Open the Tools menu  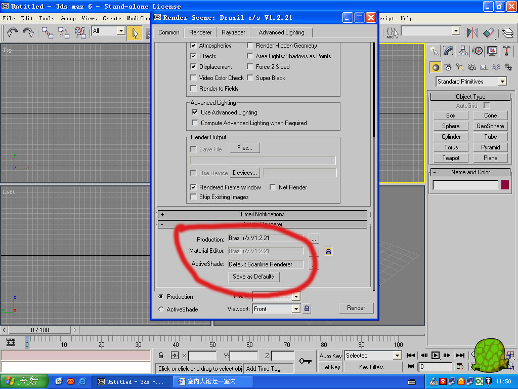coord(47,19)
